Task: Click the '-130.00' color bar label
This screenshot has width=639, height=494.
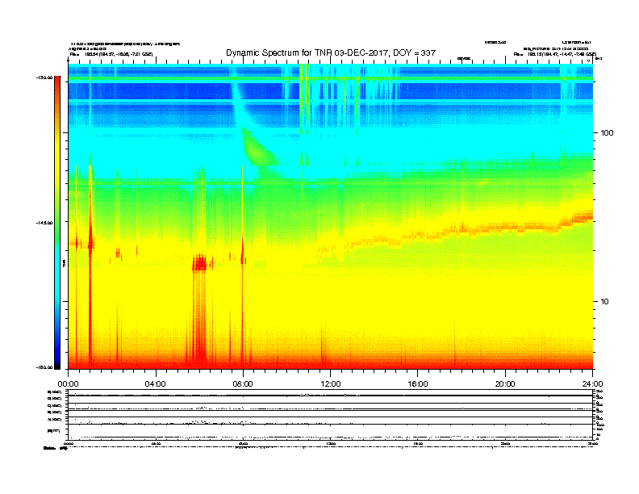Action: pyautogui.click(x=44, y=77)
